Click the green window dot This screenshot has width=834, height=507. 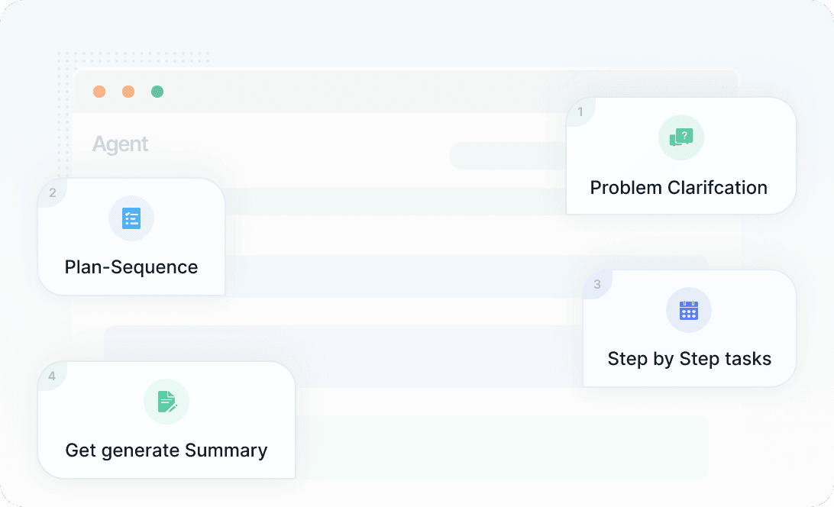(157, 92)
